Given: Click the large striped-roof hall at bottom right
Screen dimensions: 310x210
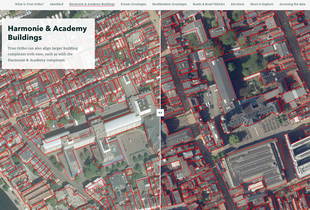Looking at the screenshot, I should coord(254,164).
